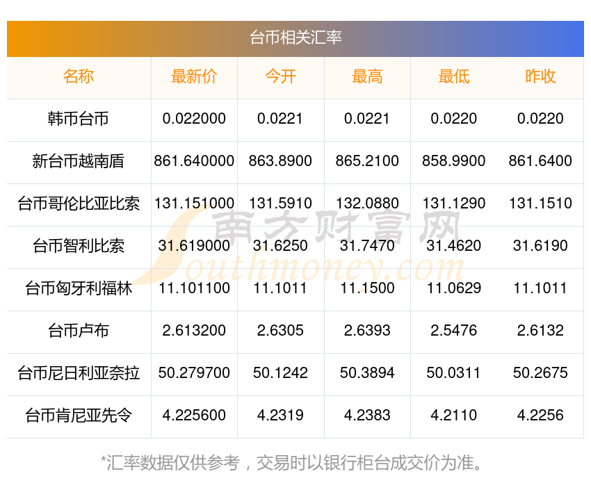Screen dimensions: 591x485
Task: Click opening value 863.8900
Action: (280, 161)
